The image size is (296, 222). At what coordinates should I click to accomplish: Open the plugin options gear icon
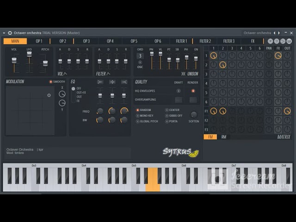pyautogui.click(x=10, y=33)
